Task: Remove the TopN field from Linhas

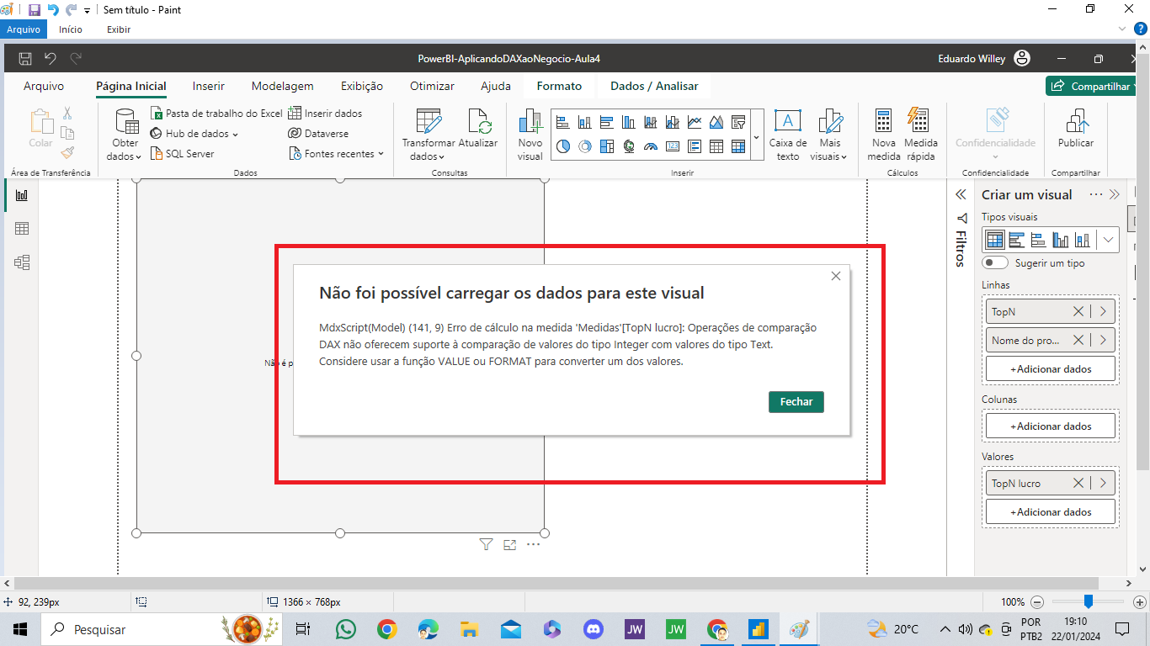Action: click(1078, 312)
